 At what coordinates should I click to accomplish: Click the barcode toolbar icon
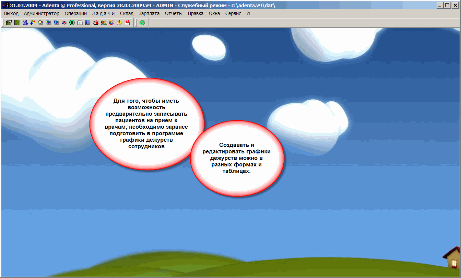(88, 23)
